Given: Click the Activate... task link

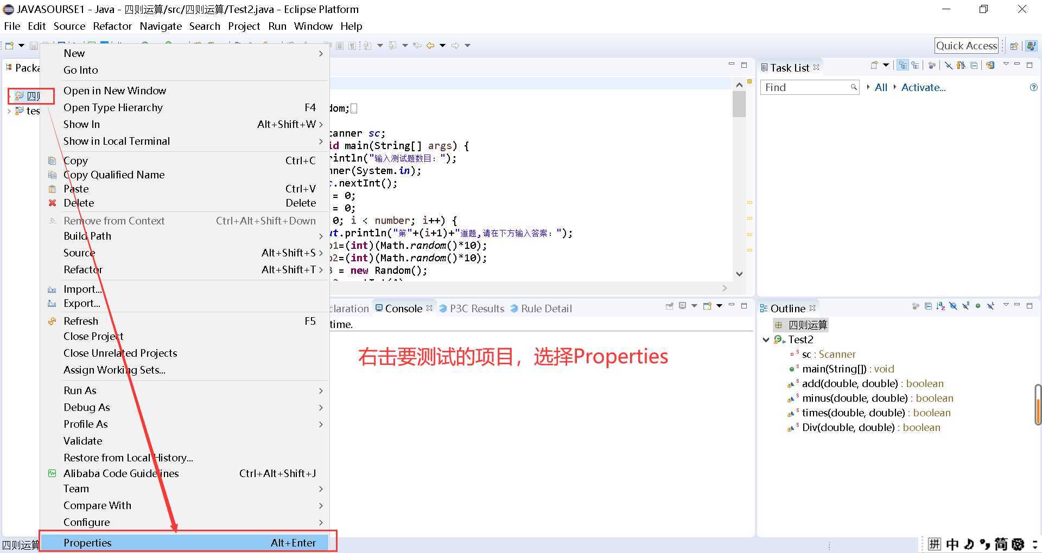Looking at the screenshot, I should click(x=923, y=87).
